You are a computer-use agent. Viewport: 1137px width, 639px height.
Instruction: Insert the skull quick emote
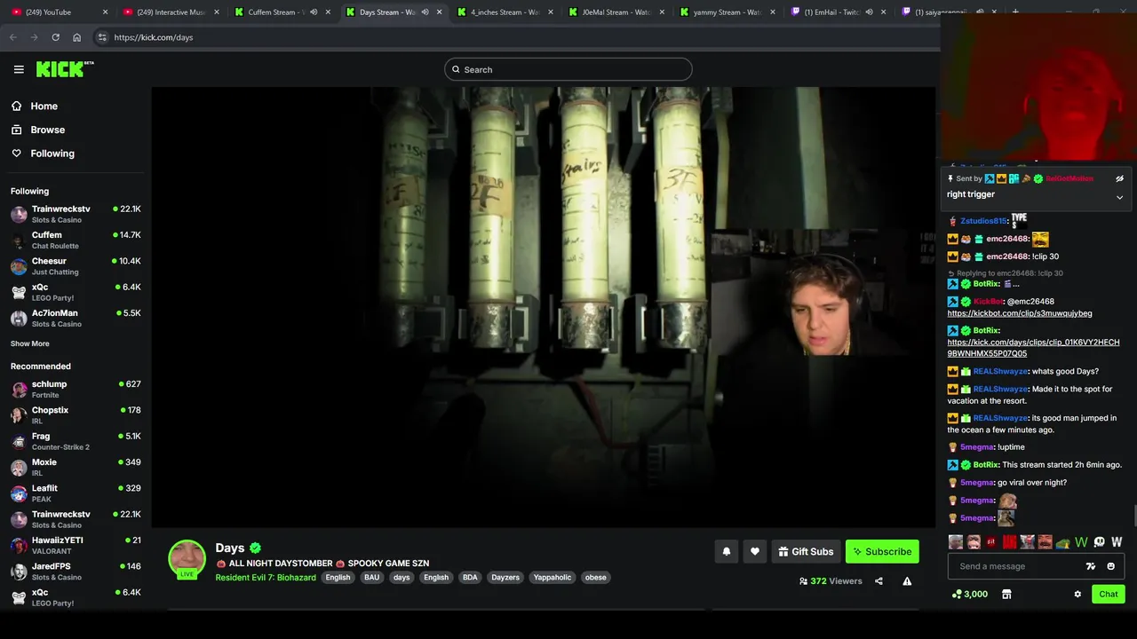pyautogui.click(x=1099, y=542)
